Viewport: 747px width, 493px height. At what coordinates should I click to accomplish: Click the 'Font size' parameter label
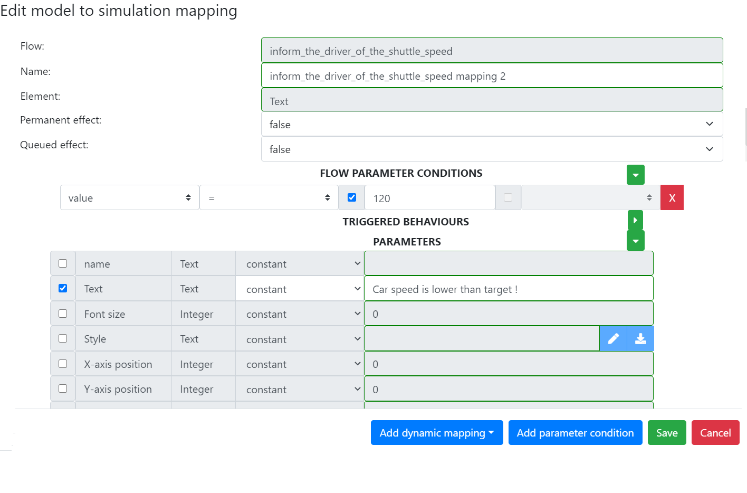(104, 314)
